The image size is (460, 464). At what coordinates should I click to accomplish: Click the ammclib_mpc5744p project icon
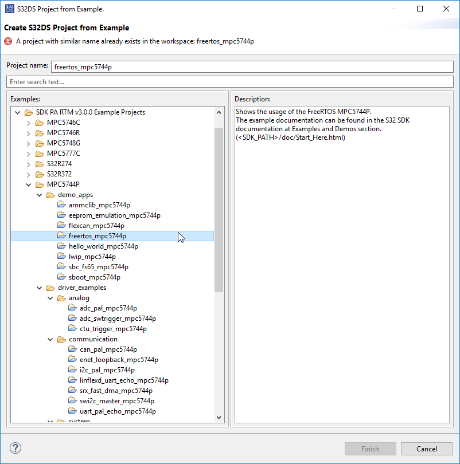61,205
